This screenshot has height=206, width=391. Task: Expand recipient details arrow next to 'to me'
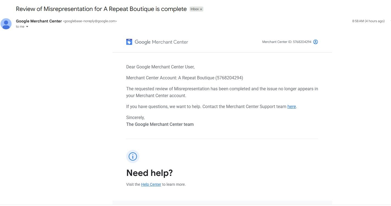(27, 27)
